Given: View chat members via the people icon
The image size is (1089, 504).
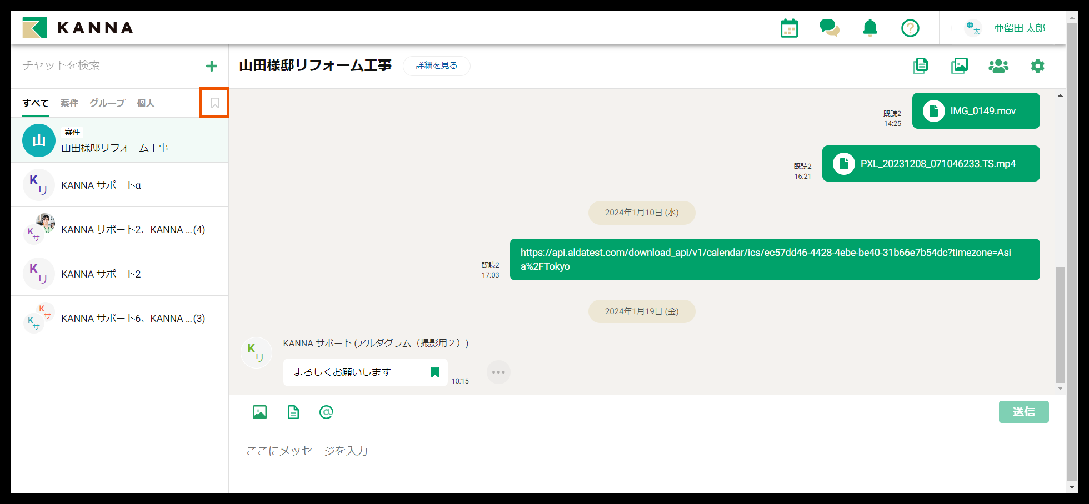Looking at the screenshot, I should 998,65.
